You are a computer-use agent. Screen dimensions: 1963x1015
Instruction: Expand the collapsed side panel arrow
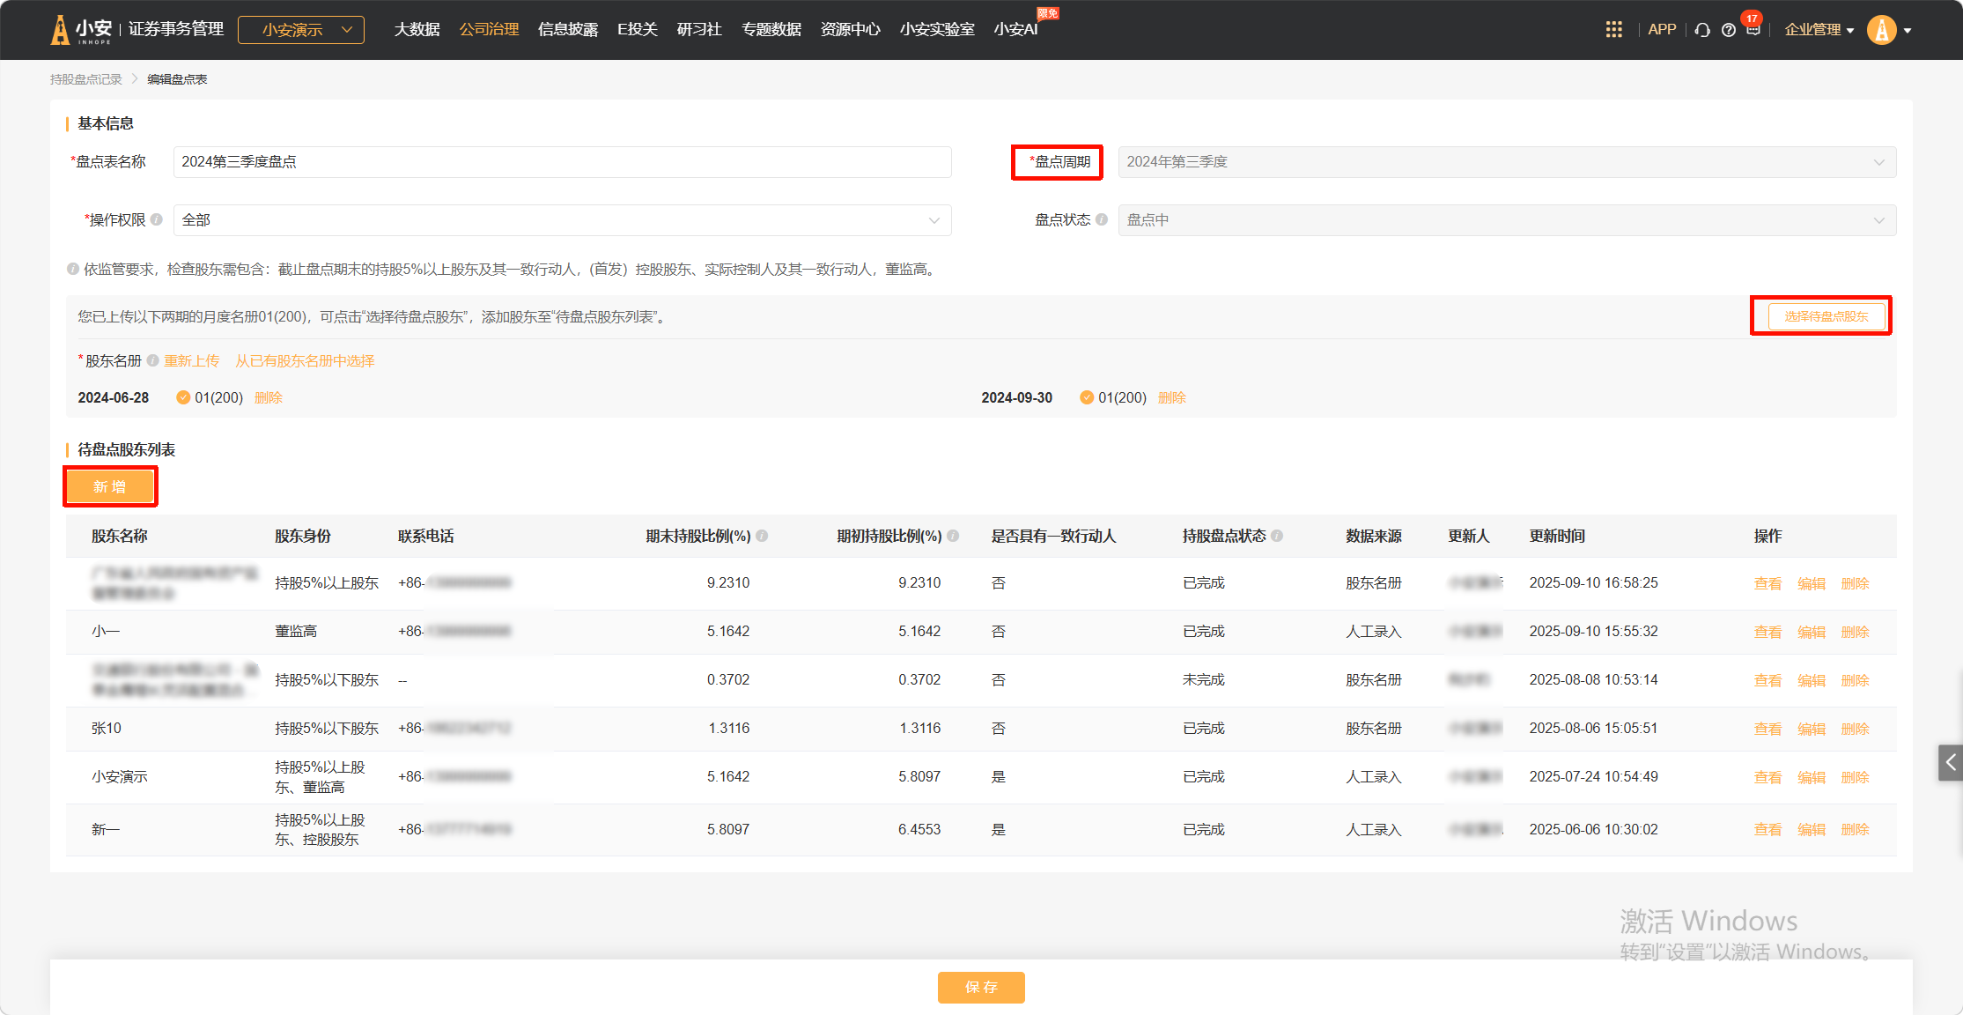(x=1950, y=762)
